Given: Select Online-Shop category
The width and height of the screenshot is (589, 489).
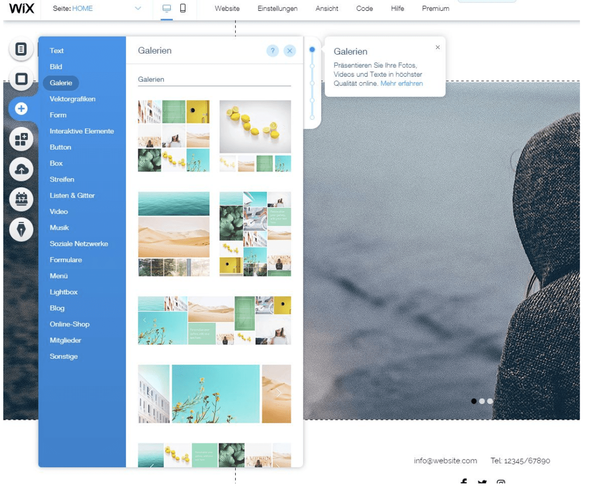Looking at the screenshot, I should [70, 324].
